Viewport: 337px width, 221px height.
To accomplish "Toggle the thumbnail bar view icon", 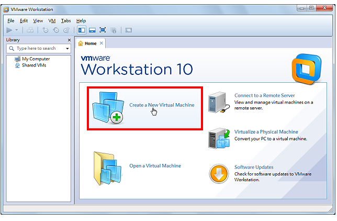I will 92,30.
